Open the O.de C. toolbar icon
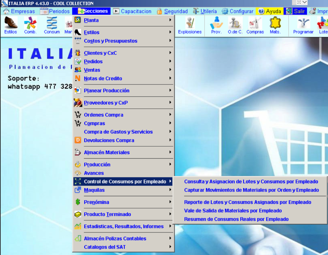Viewport: 328px width, 255px height. 235,25
